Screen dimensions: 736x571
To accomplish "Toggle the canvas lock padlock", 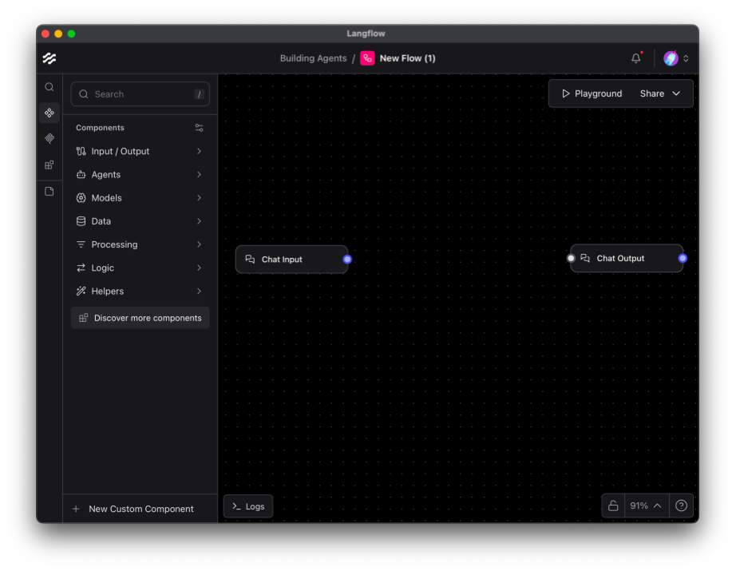I will (612, 506).
